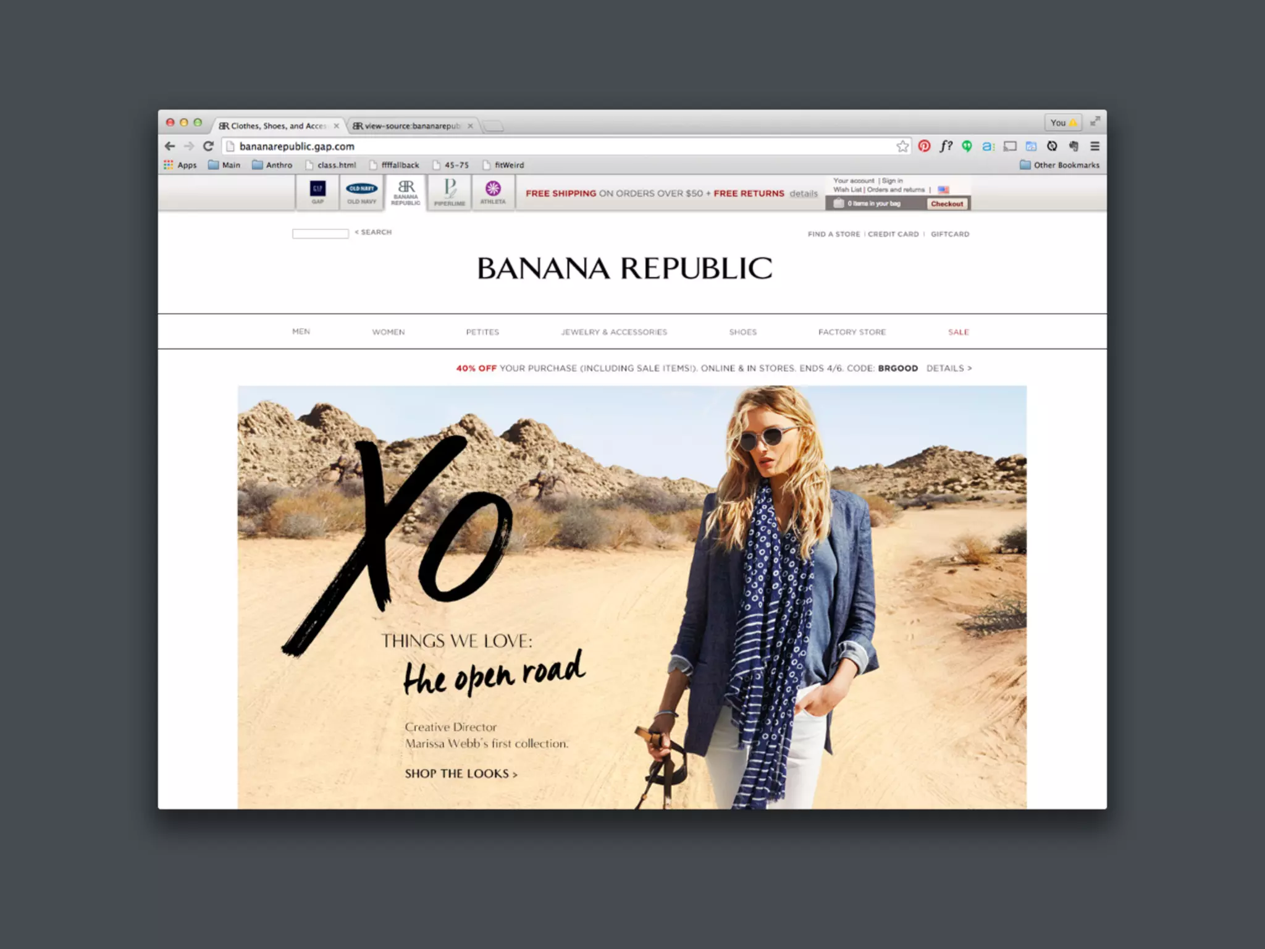Click the SALE navigation item
Screen dimensions: 1265x949
[x=958, y=332]
